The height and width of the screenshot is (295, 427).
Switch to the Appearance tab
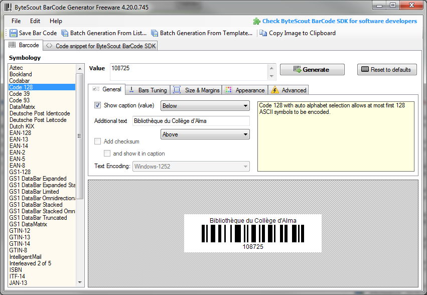pyautogui.click(x=245, y=90)
